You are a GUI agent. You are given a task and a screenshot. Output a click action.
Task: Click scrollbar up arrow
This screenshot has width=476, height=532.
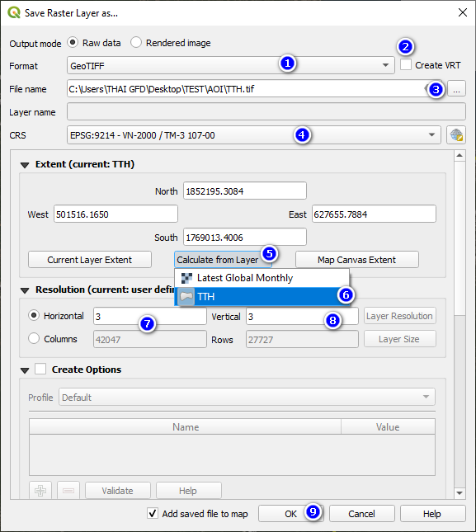(x=460, y=155)
